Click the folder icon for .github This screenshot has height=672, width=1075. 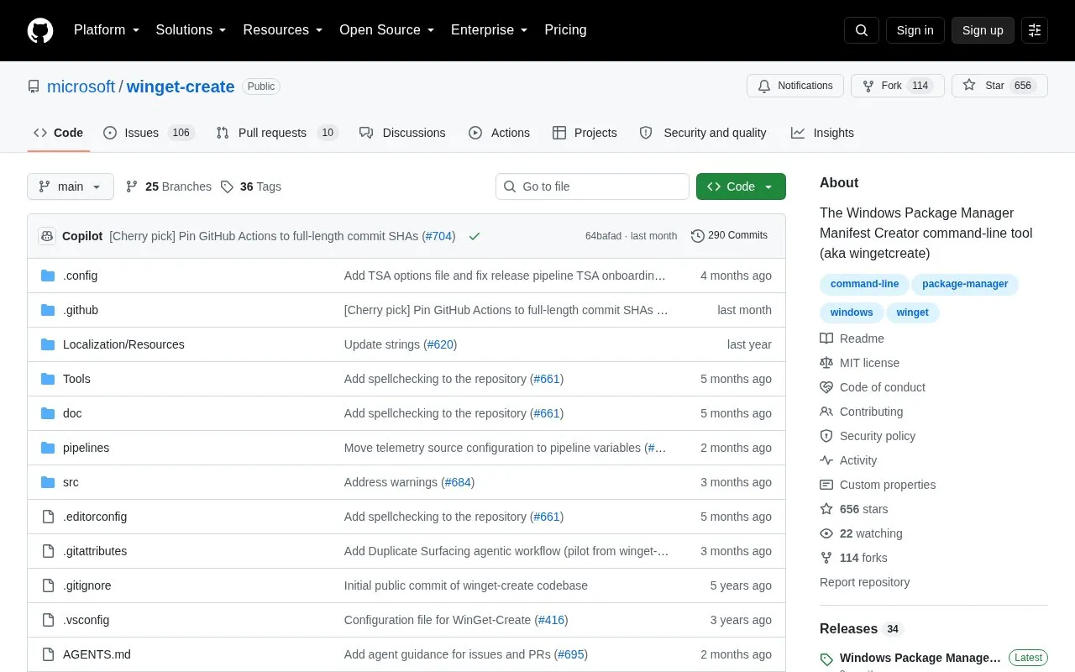(48, 310)
